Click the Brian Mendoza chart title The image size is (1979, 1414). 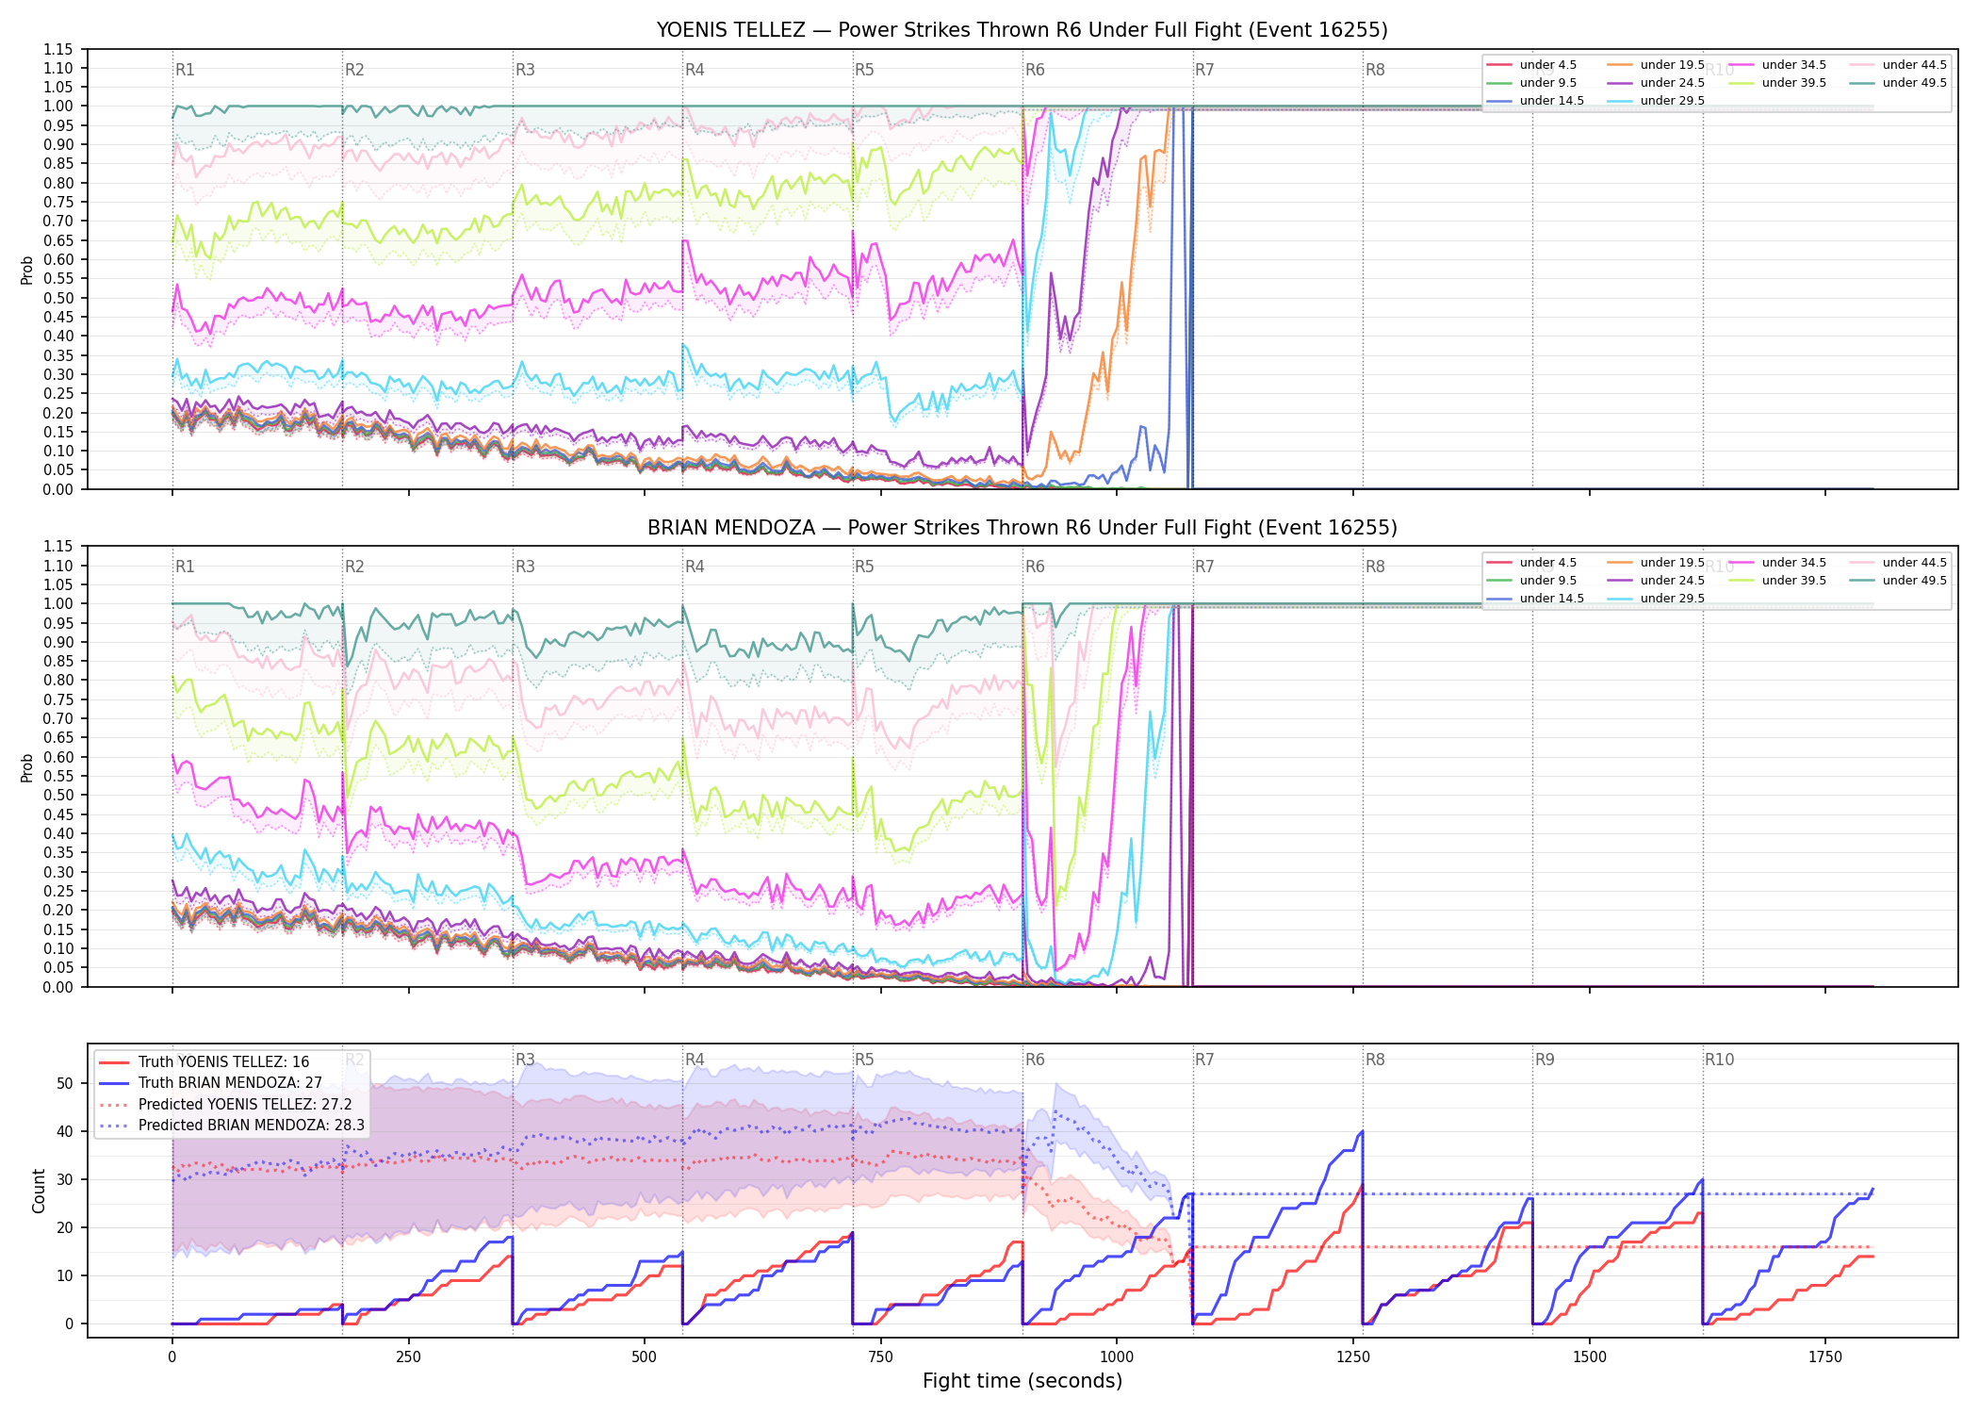(1022, 528)
